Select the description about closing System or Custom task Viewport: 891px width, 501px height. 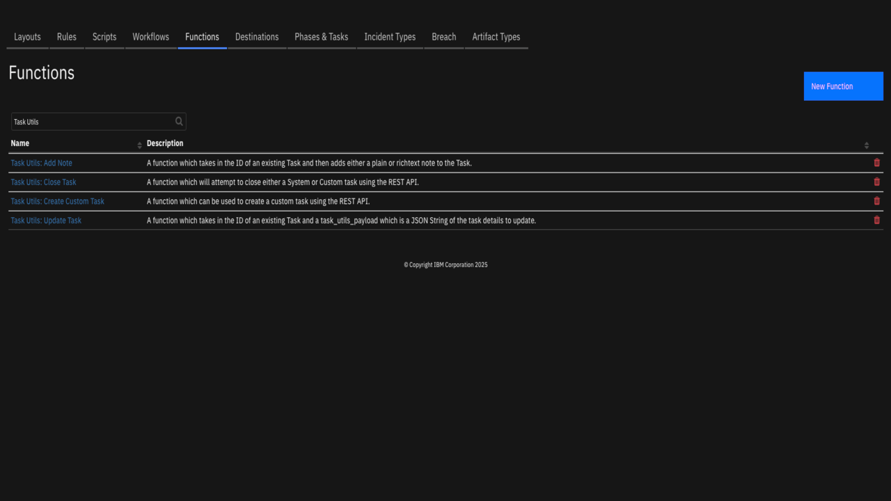(283, 182)
